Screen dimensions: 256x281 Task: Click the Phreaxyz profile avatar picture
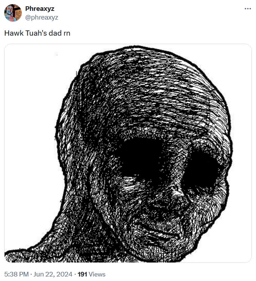click(x=13, y=13)
